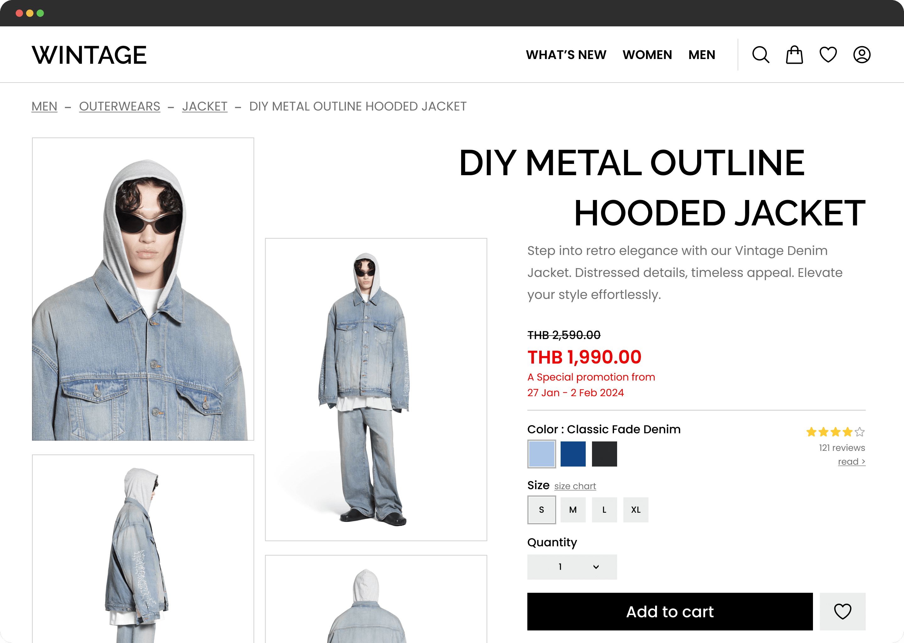This screenshot has width=904, height=643.
Task: Click the Add to cart button
Action: [670, 611]
